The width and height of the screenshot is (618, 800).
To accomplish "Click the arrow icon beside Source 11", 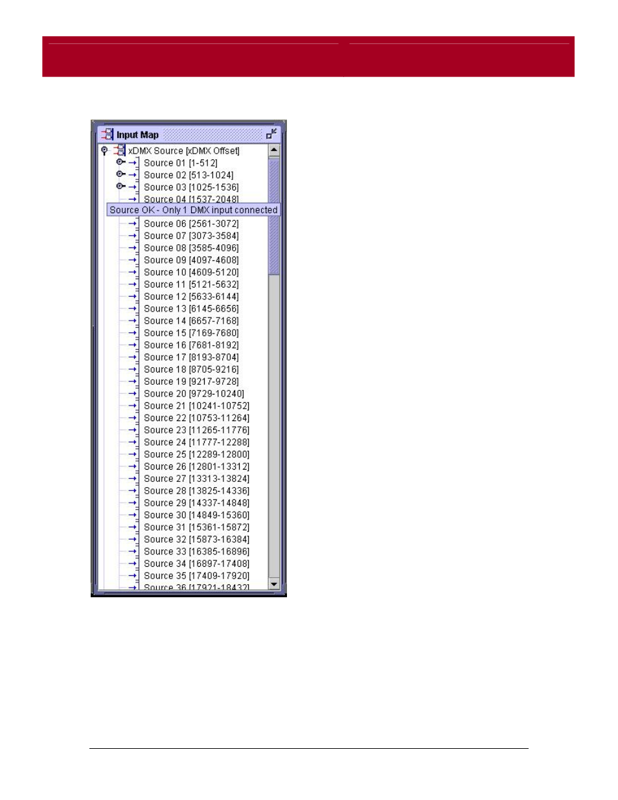I will [133, 284].
